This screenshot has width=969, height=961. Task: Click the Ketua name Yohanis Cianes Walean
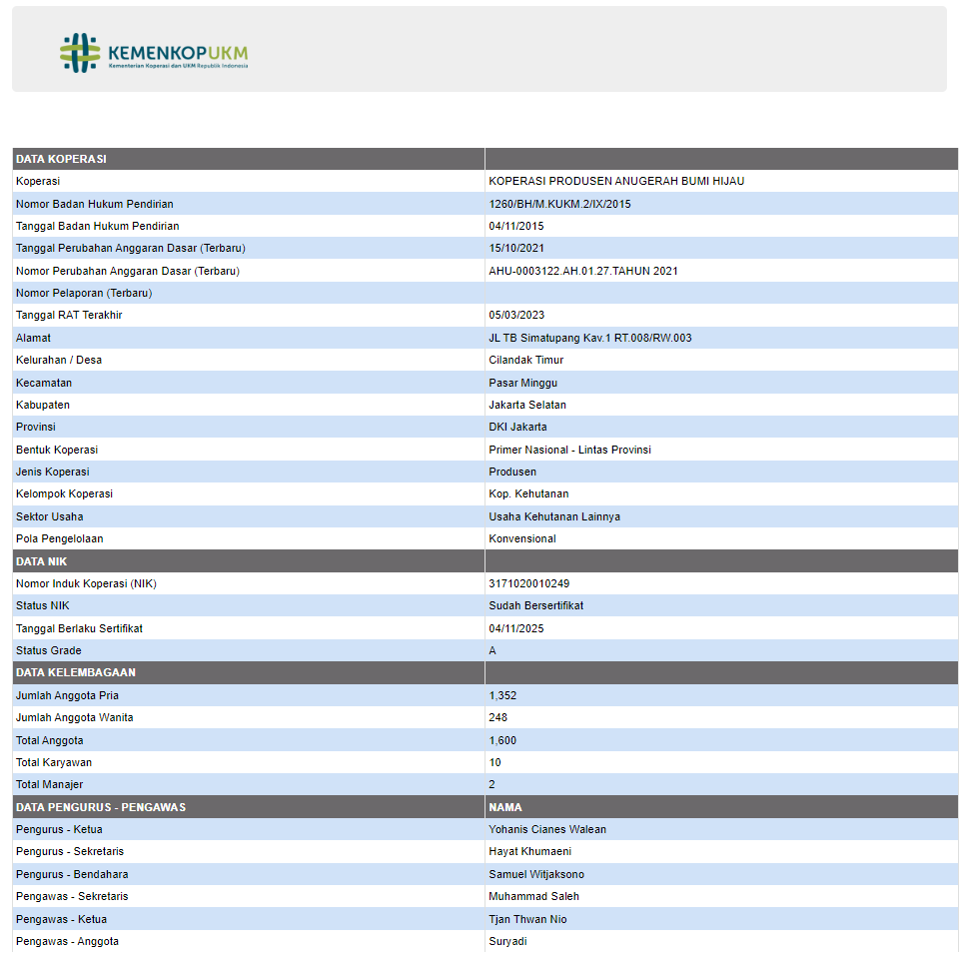tap(546, 829)
